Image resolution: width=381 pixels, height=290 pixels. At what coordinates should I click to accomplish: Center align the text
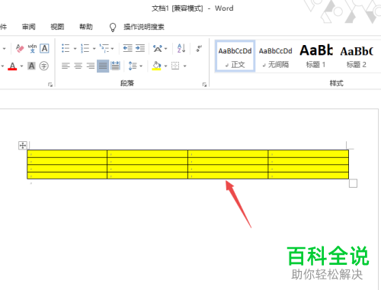(x=78, y=66)
